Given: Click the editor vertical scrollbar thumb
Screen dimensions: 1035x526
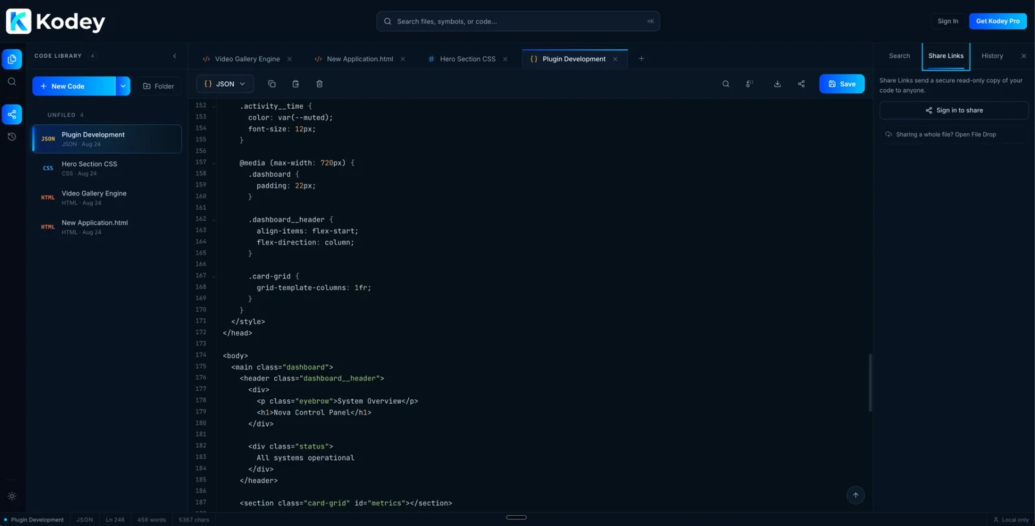Looking at the screenshot, I should (870, 382).
